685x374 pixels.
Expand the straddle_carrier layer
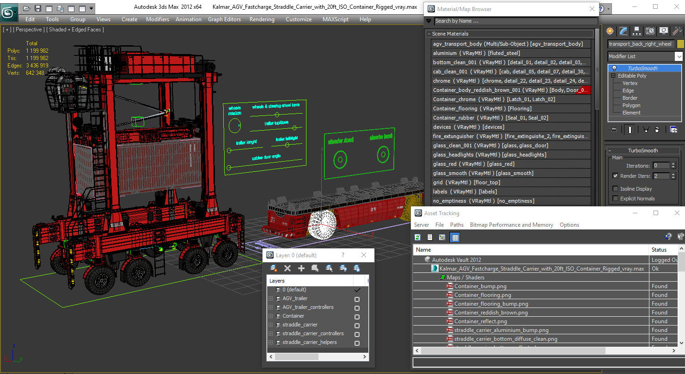pyautogui.click(x=270, y=325)
